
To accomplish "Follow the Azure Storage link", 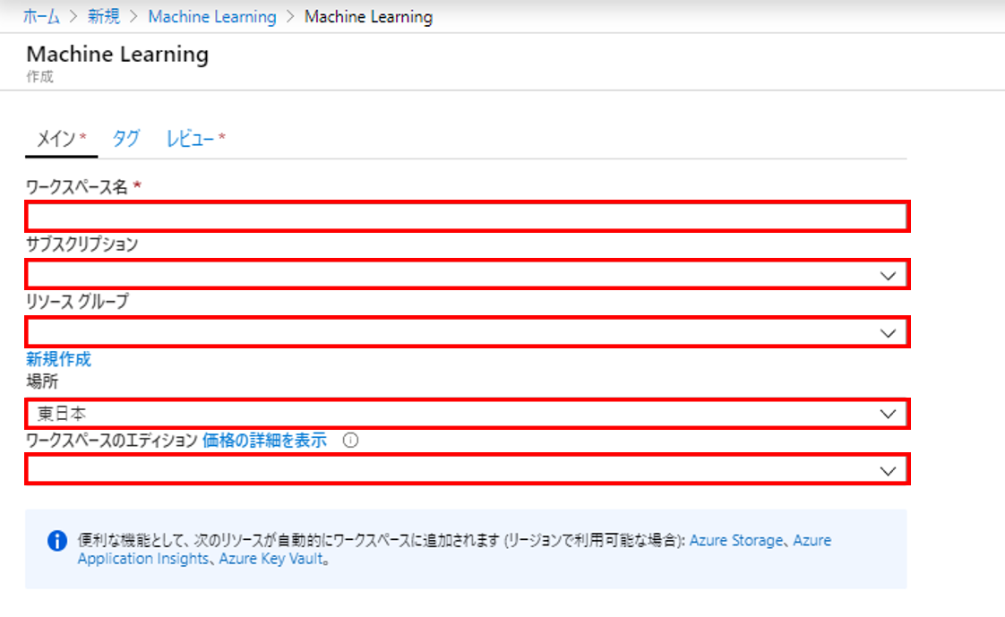I will [737, 541].
